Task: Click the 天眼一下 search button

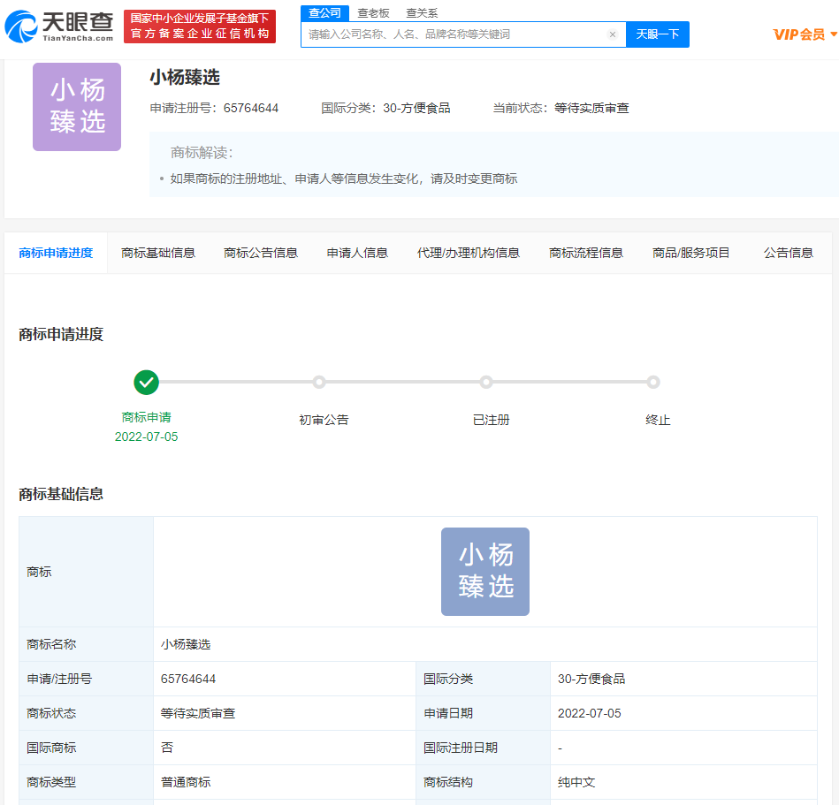Action: pos(658,34)
